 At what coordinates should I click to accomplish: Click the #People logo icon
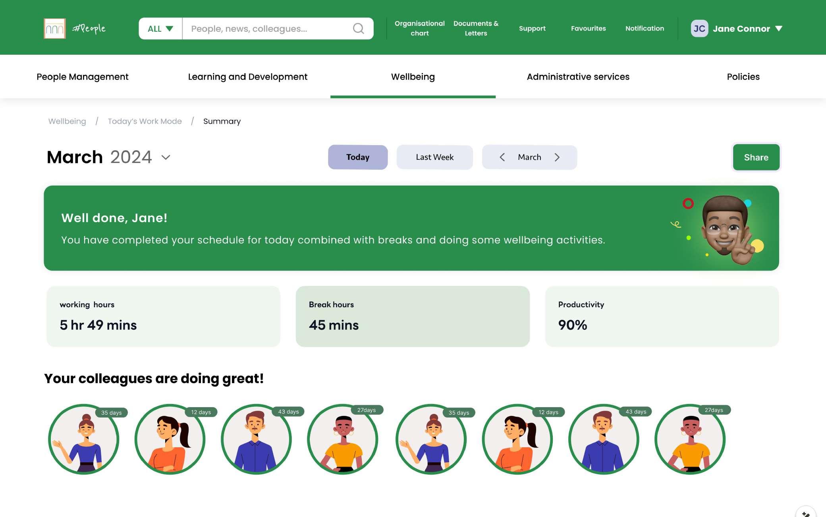tap(55, 29)
